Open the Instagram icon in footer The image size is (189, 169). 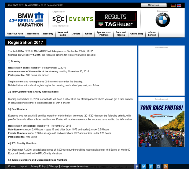tap(158, 166)
